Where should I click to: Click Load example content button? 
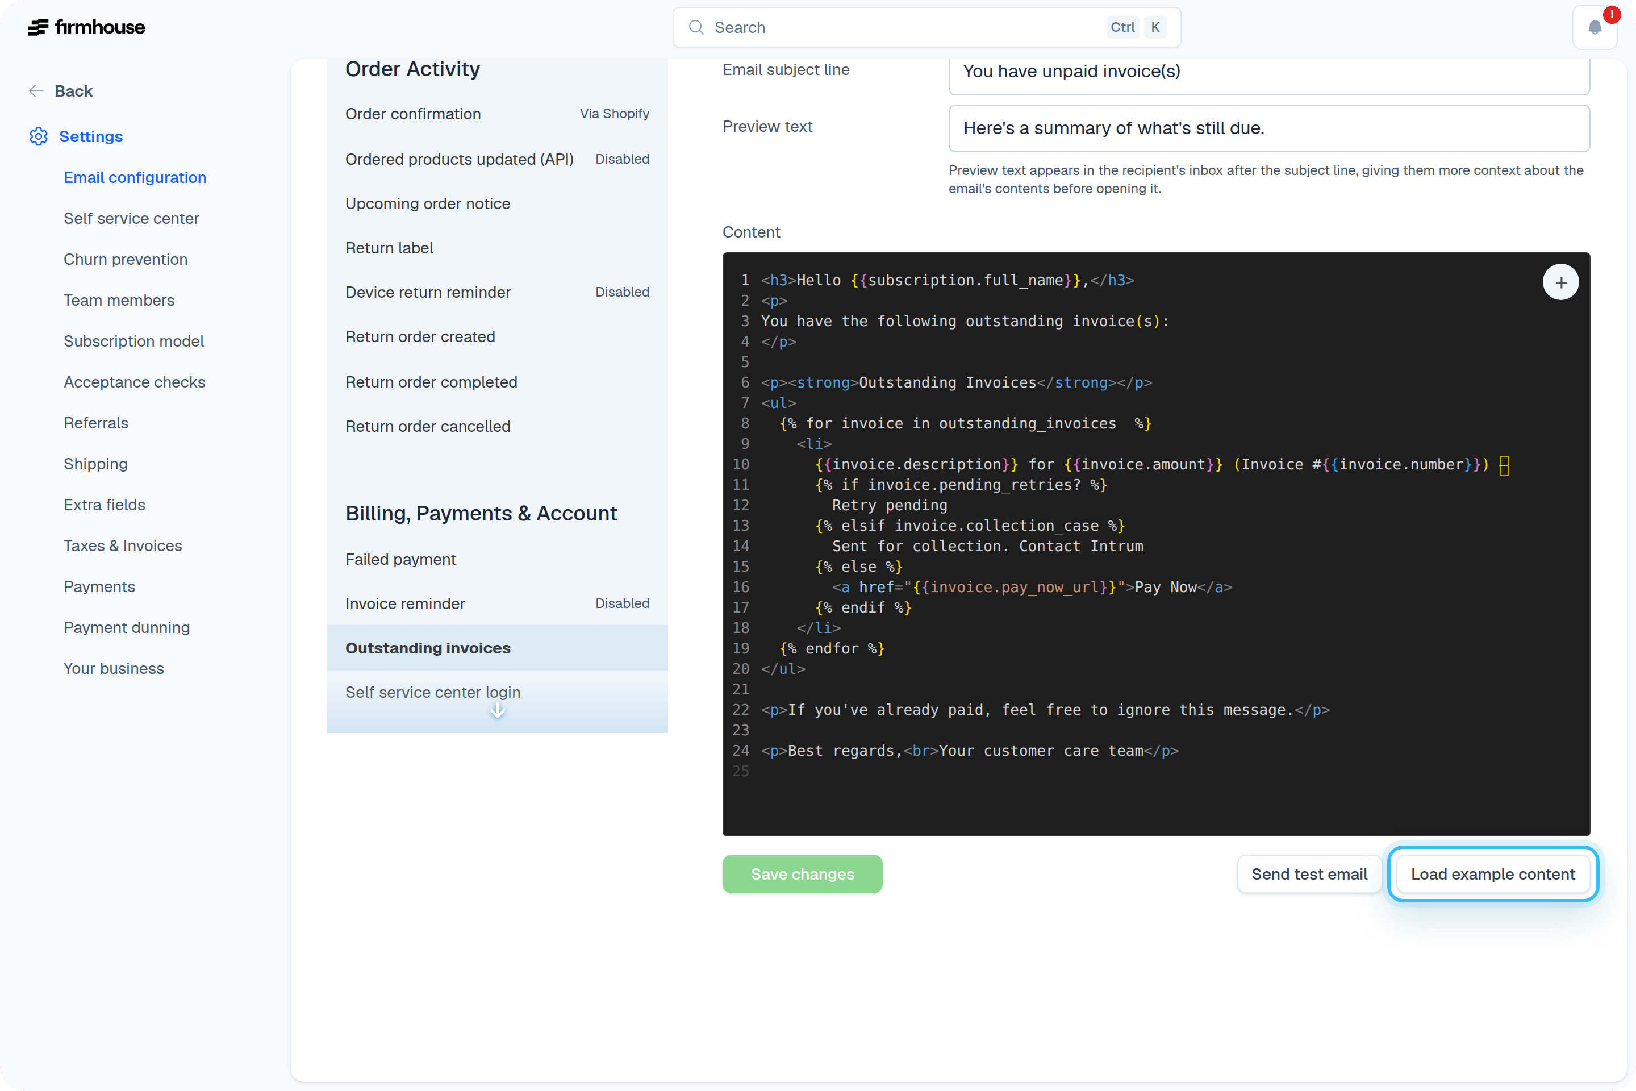pos(1493,874)
